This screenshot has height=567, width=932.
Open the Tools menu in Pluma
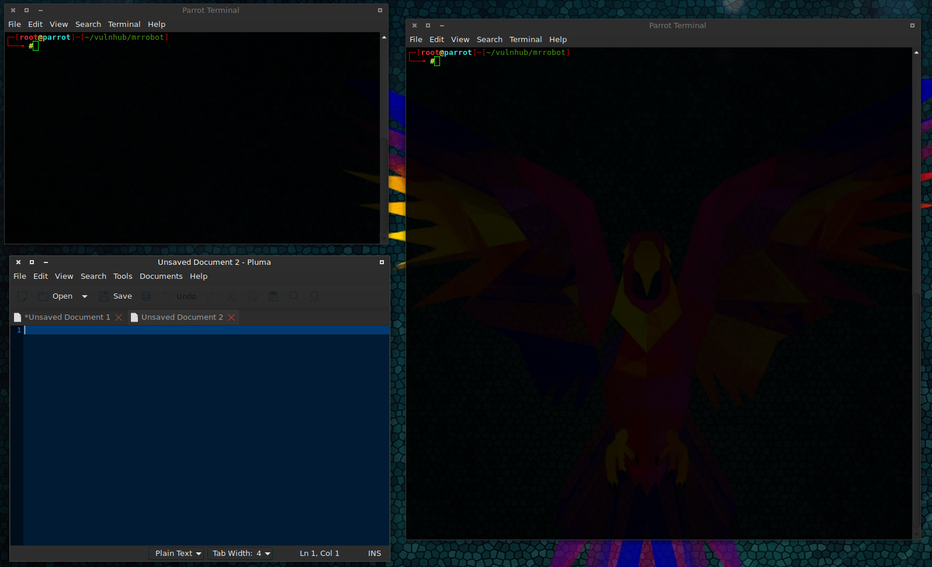point(123,276)
